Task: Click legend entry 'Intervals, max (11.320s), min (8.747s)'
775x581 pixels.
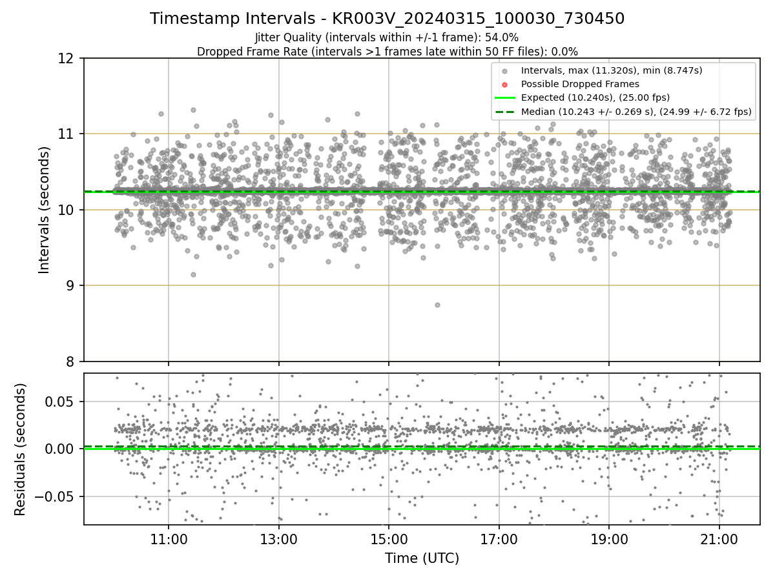Action: [x=612, y=70]
